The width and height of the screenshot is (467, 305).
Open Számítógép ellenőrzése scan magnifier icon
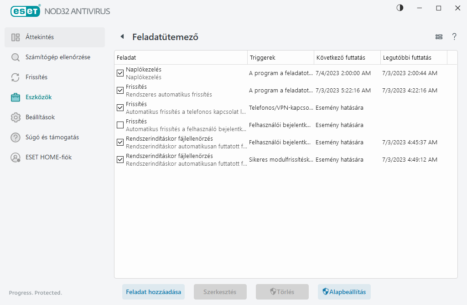[16, 57]
